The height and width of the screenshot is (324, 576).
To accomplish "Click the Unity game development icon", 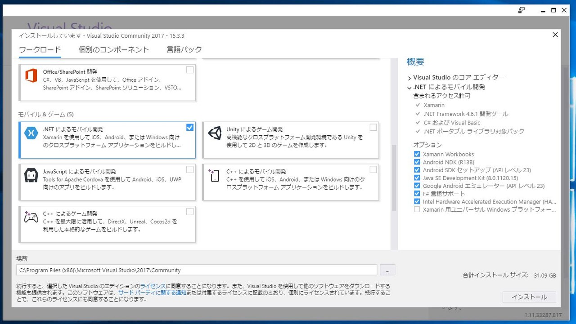I will click(215, 133).
